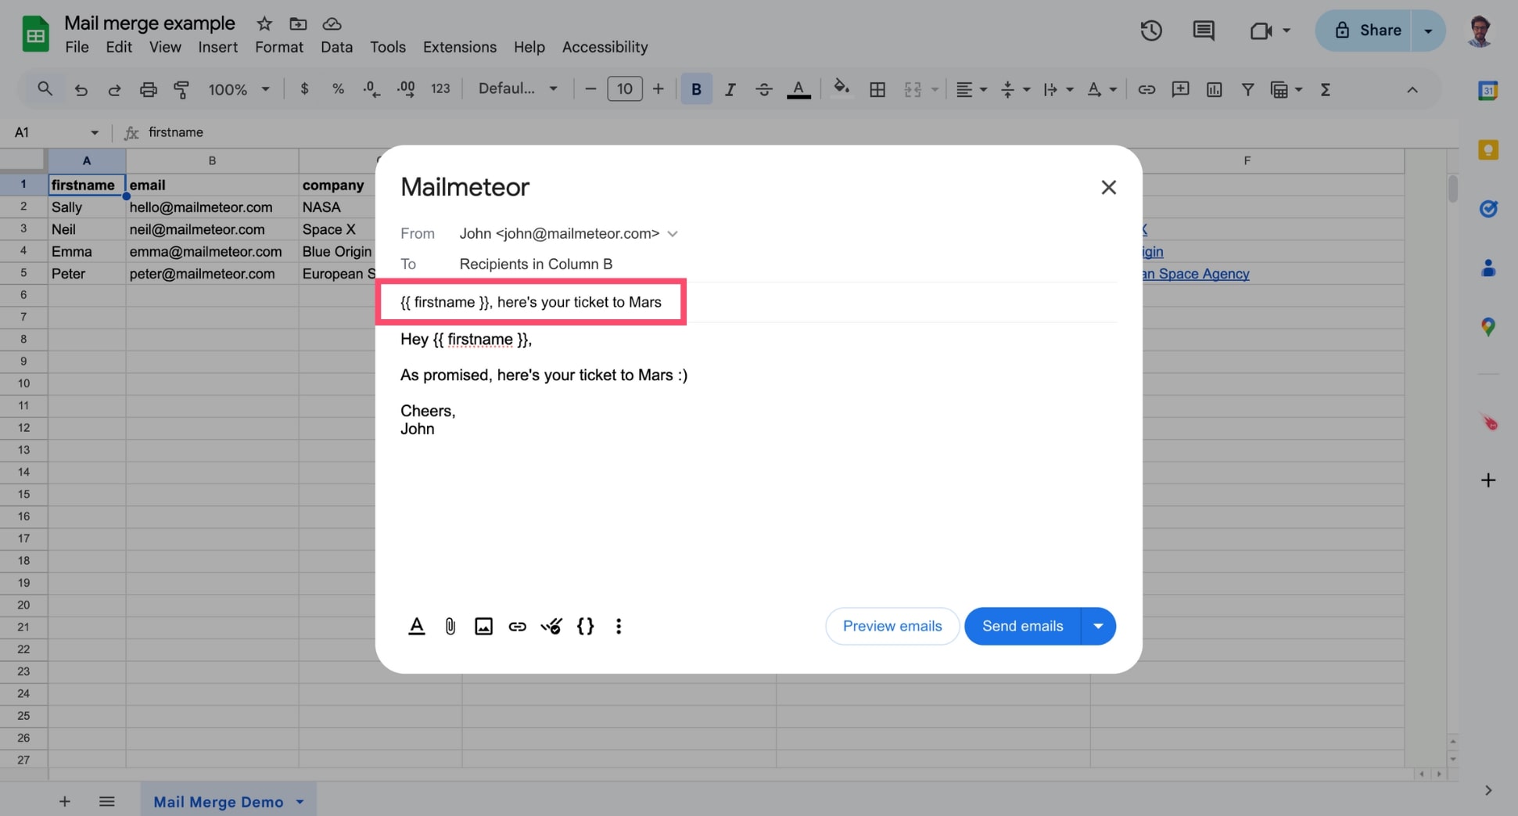Format as currency
The image size is (1518, 816).
304,89
